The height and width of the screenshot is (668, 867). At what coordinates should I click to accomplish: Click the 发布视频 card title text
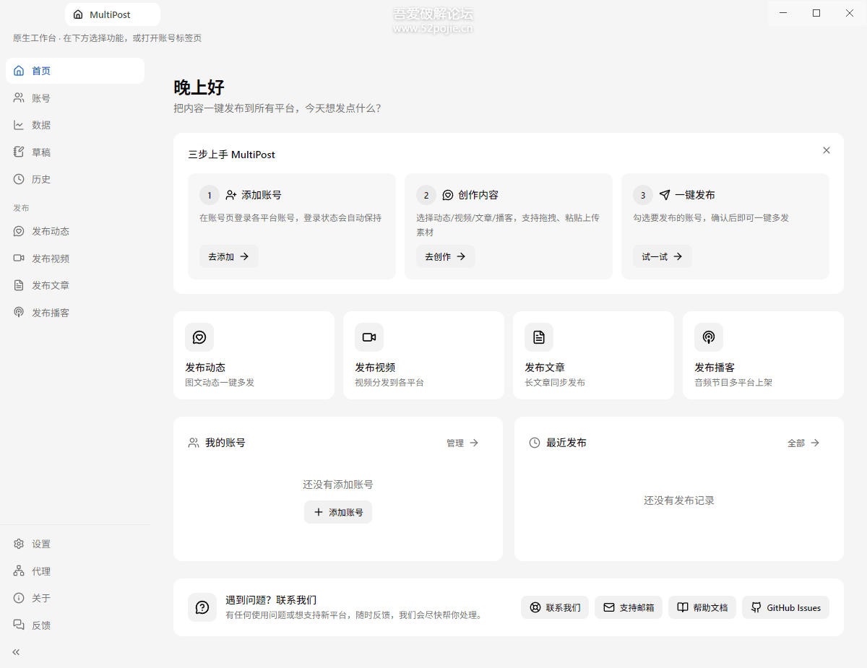(x=375, y=368)
